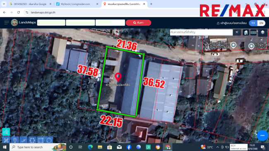Image resolution: width=269 pixels, height=151 pixels.
Task: Open the LandsMaps hamburger menu
Action: point(7,22)
